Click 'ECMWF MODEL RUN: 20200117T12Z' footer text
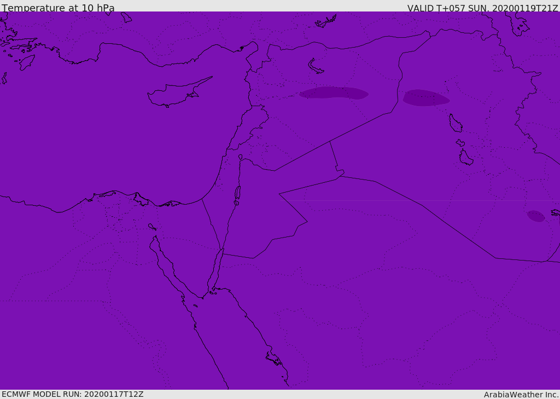Image resolution: width=560 pixels, height=399 pixels. [x=73, y=394]
